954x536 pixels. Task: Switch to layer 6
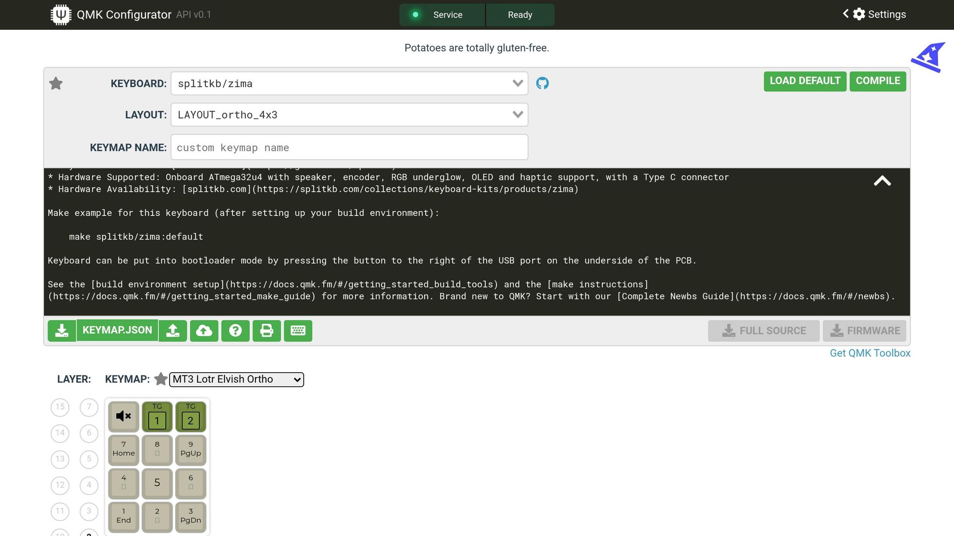(x=89, y=433)
